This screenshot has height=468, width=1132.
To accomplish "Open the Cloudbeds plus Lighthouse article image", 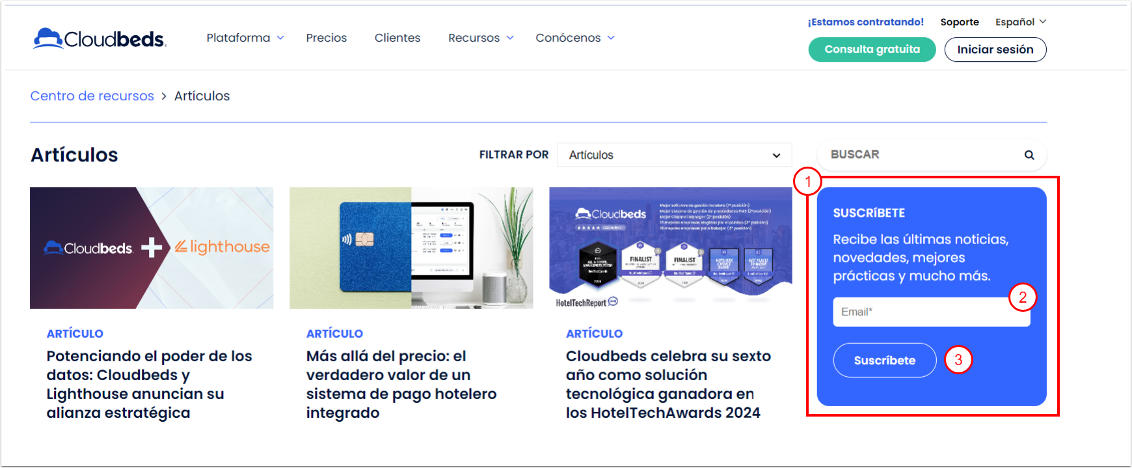I will tap(152, 248).
